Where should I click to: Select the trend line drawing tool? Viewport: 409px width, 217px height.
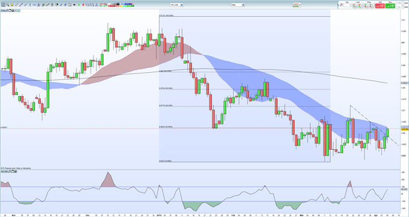[21, 5]
